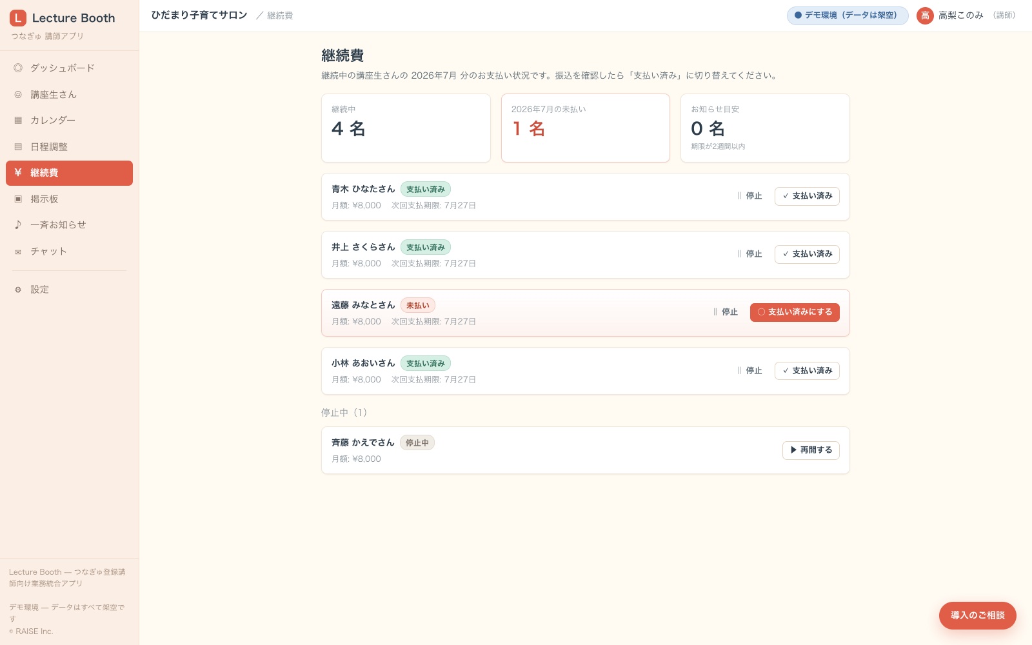Mark 遠藤 みなとさん as 支払い済みにする
The width and height of the screenshot is (1032, 645).
795,312
